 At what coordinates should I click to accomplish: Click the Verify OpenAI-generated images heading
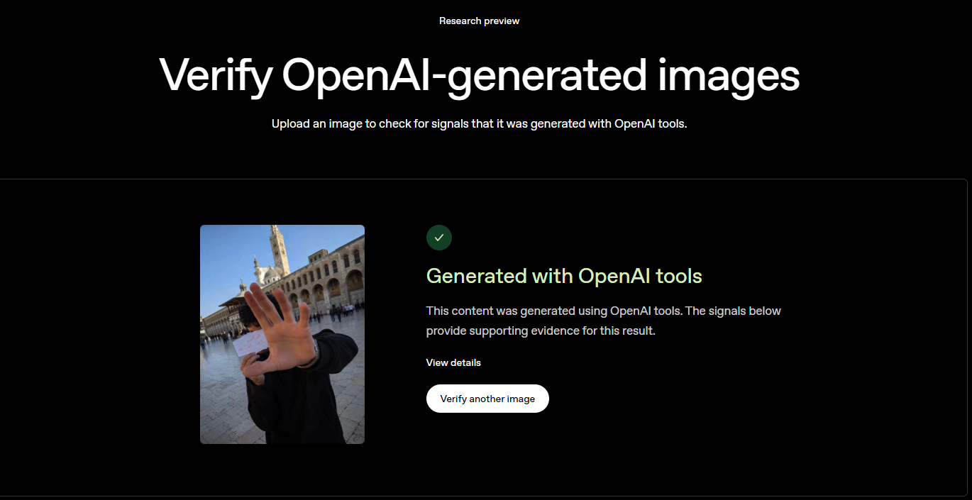click(480, 74)
